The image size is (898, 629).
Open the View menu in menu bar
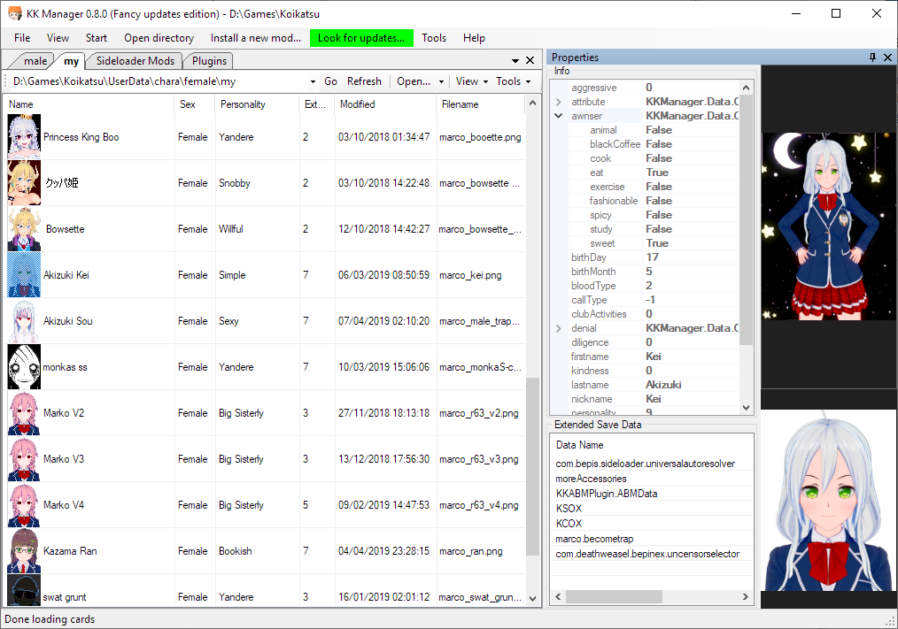pos(58,38)
